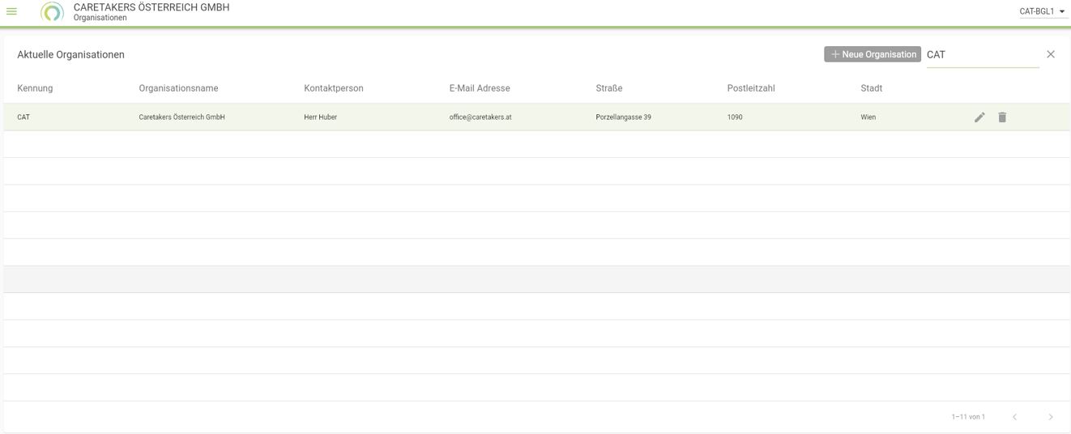
Task: Delete the CAT organisation with trash icon
Action: [1002, 117]
